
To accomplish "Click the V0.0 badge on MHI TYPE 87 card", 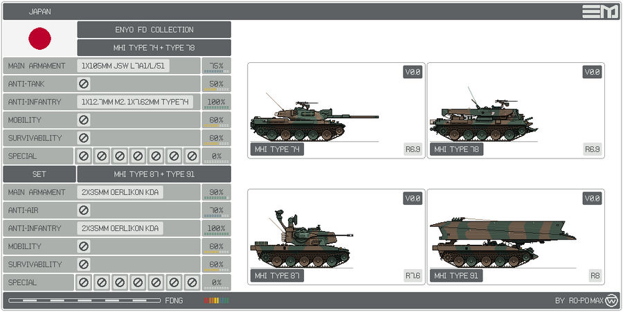I will pyautogui.click(x=413, y=199).
